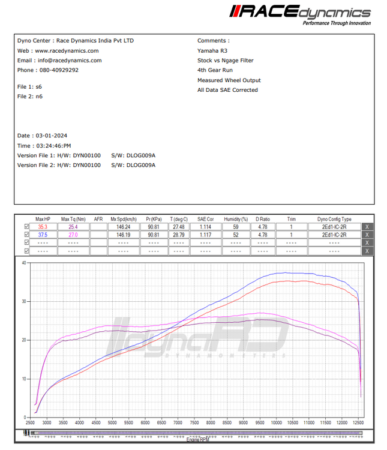Click the Race Dynamics logo
The image size is (387, 450).
300,15
